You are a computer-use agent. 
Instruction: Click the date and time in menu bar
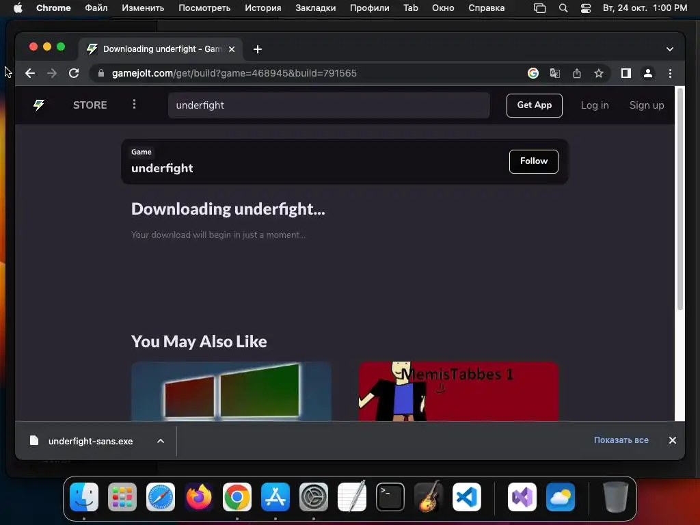[645, 8]
